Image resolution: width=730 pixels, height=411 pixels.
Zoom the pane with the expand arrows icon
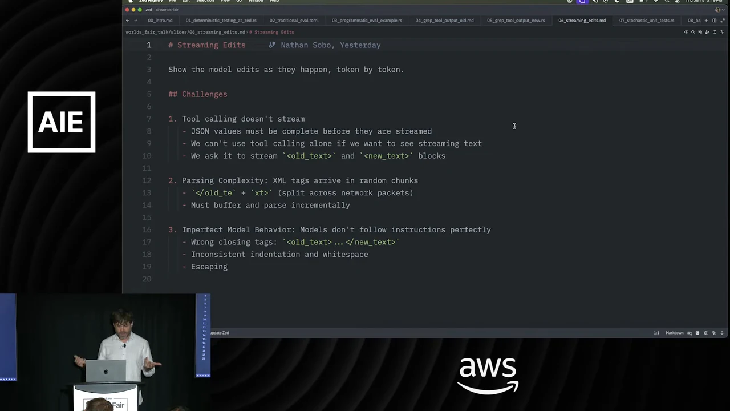(723, 21)
